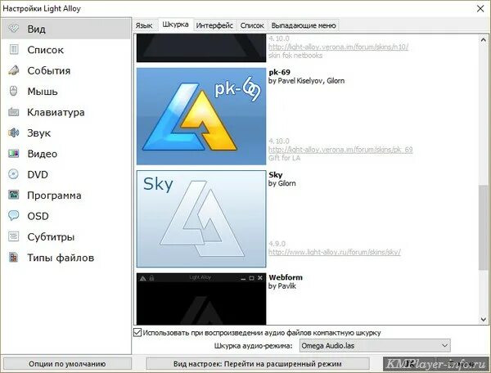
Task: Go to the Субтитры settings category
Action: [65, 237]
